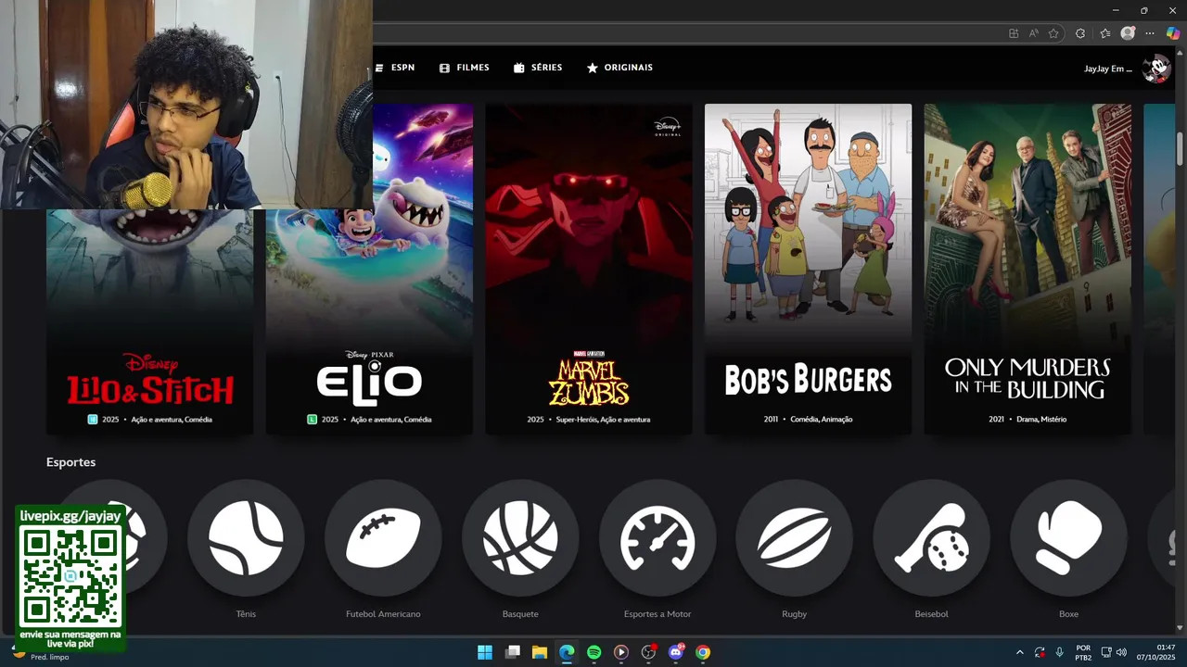1187x667 pixels.
Task: Open the Lilo & Stitch title card
Action: point(149,321)
